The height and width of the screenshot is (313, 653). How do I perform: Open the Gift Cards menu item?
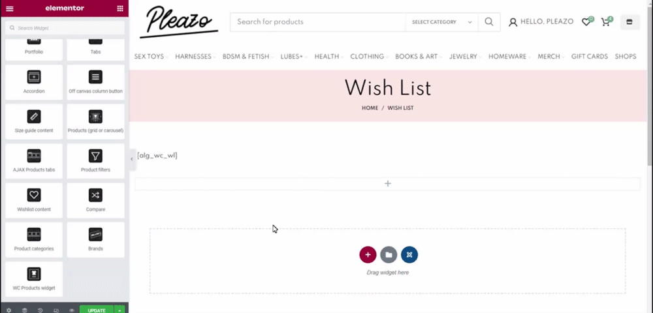[x=589, y=57]
